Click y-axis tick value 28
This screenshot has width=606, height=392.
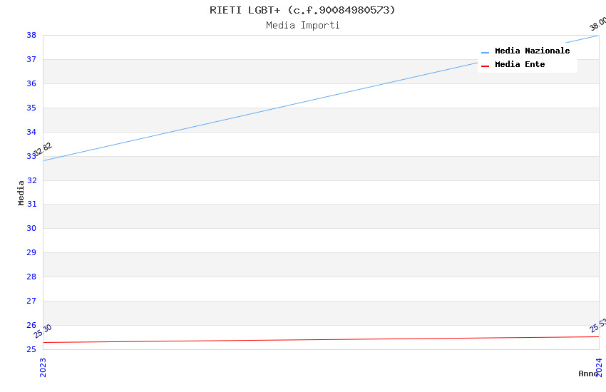(x=31, y=277)
